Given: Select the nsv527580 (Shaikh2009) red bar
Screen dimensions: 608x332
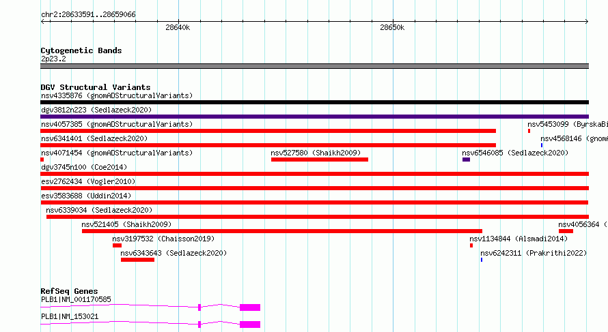Looking at the screenshot, I should point(320,160).
